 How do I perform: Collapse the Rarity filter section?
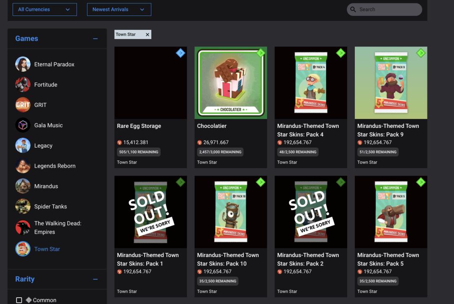[95, 279]
